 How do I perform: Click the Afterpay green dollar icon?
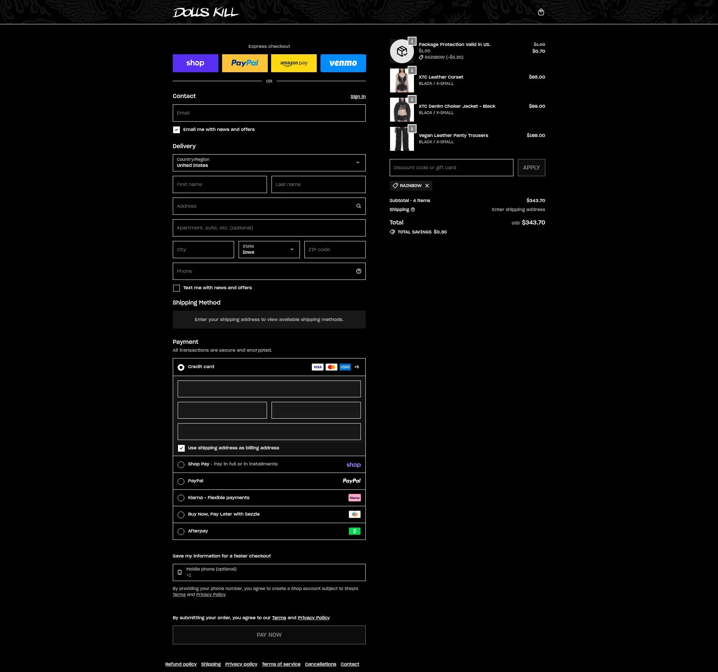tap(355, 531)
